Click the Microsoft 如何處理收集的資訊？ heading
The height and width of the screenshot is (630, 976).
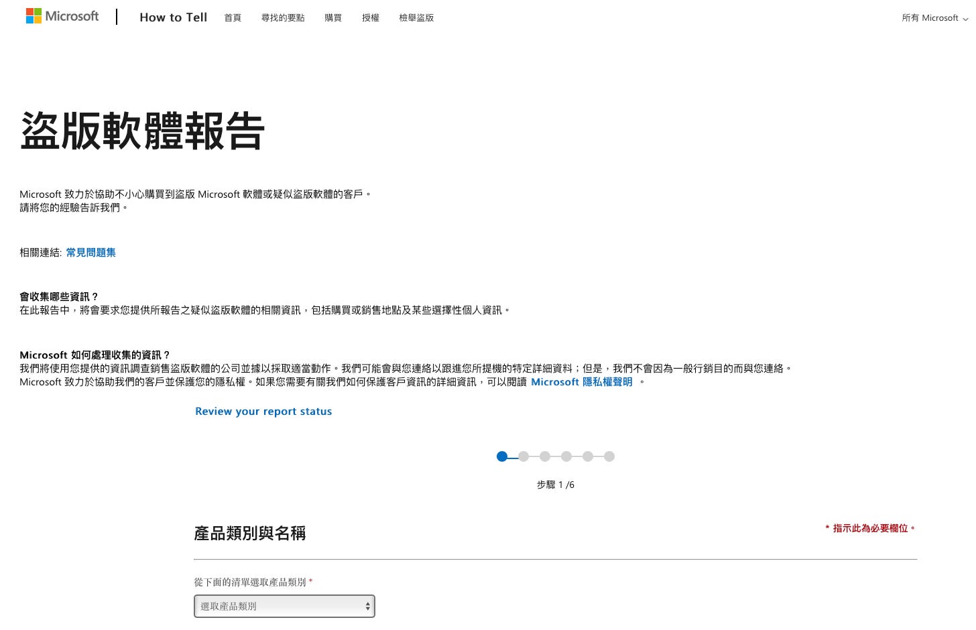point(95,355)
